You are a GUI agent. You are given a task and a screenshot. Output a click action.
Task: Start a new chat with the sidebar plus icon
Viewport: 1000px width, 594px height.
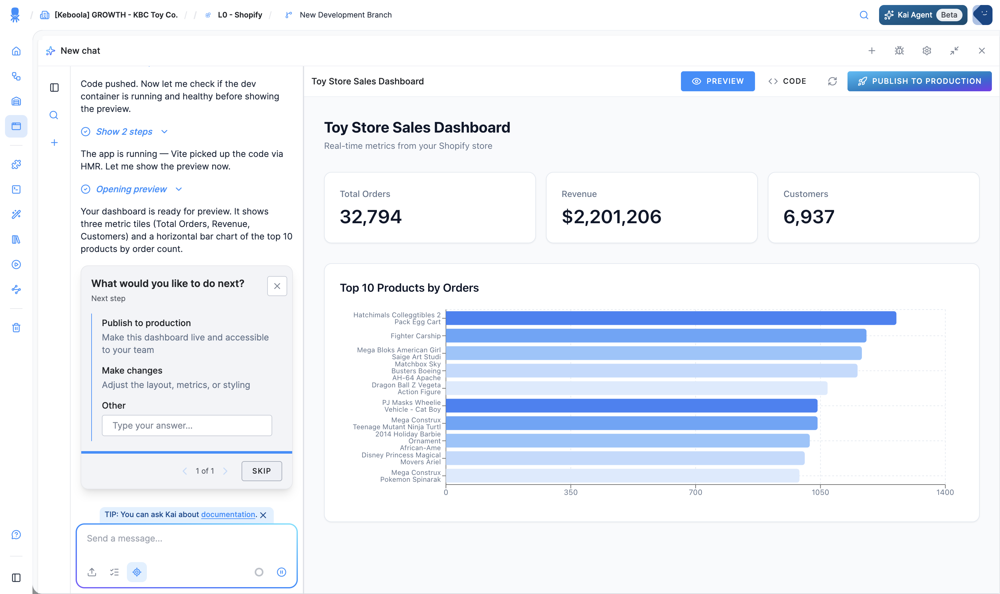tap(54, 143)
